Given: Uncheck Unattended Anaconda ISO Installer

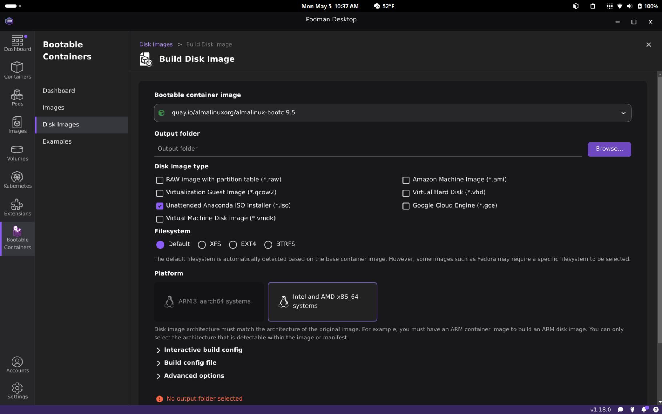Looking at the screenshot, I should point(160,206).
